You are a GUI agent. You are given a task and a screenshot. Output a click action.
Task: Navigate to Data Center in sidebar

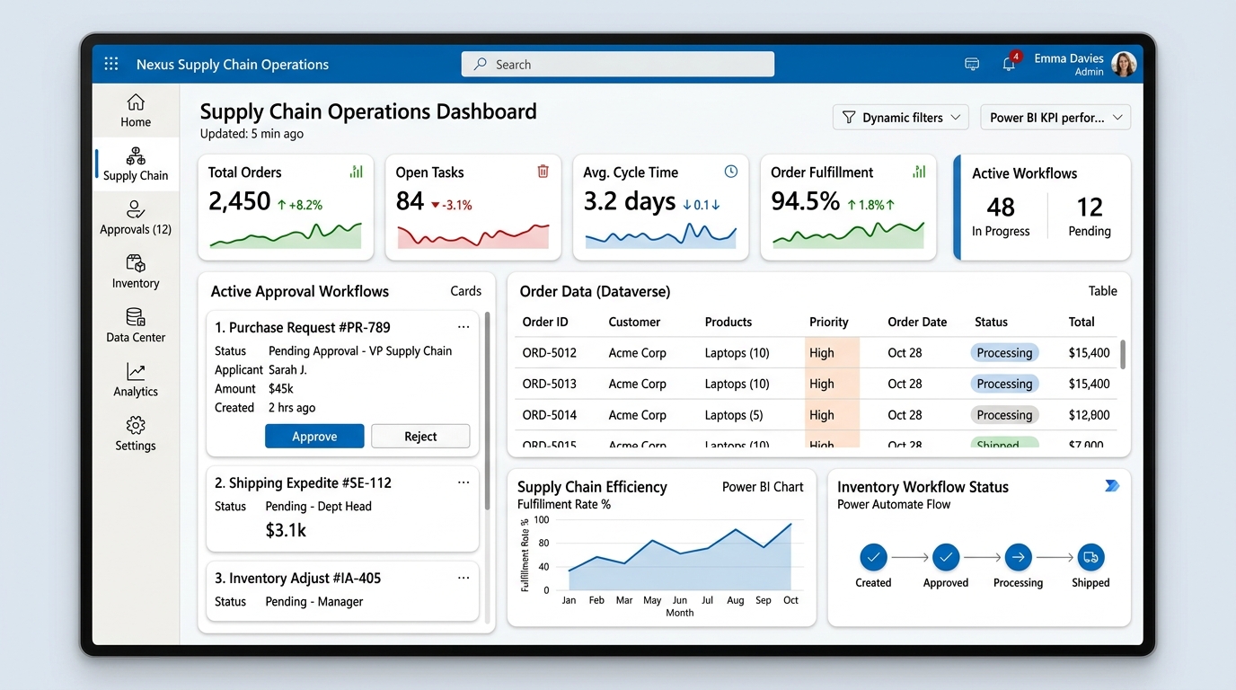point(136,326)
